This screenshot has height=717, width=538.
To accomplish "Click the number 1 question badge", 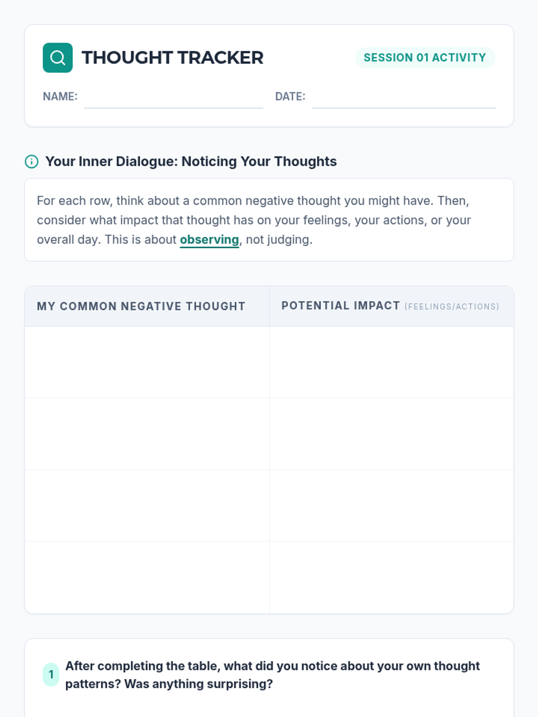I will [51, 674].
